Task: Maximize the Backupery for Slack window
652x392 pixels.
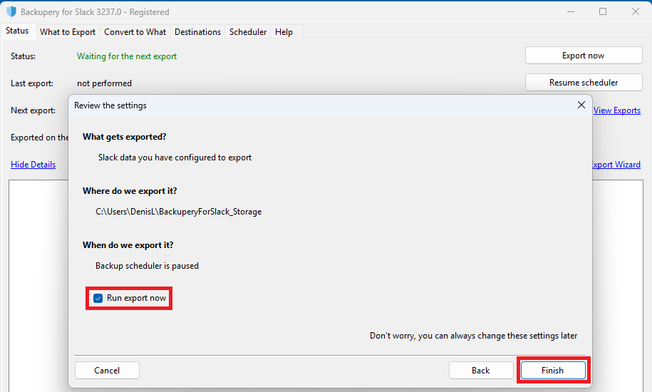Action: click(x=603, y=11)
